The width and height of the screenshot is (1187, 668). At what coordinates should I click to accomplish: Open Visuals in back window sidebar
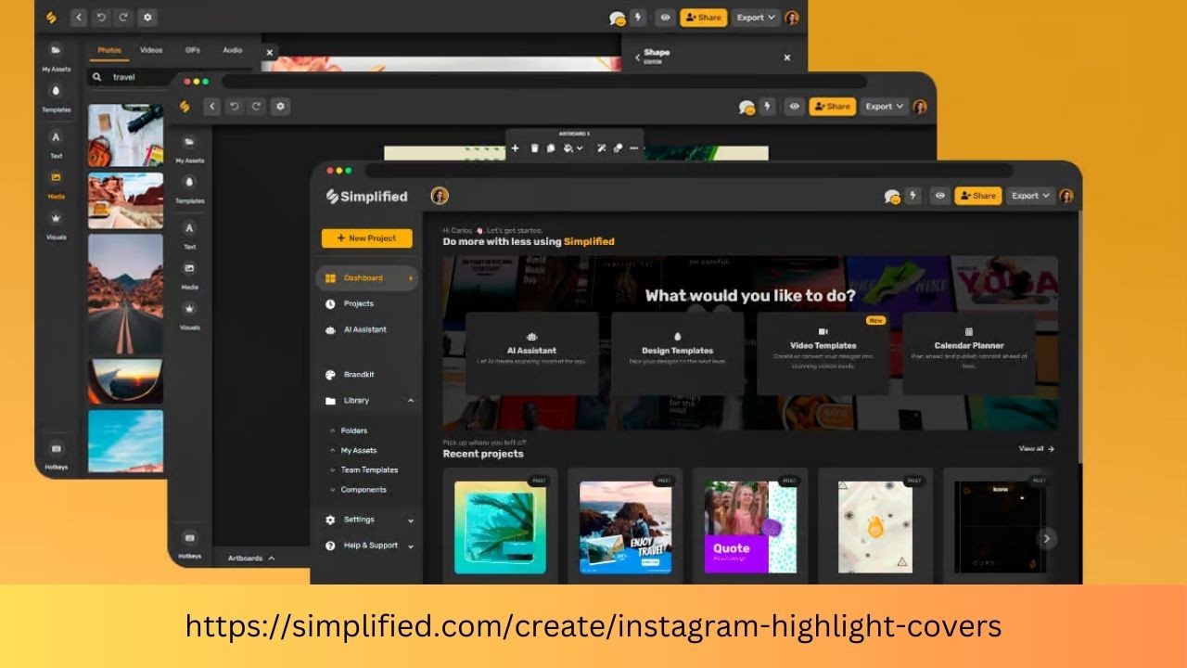click(56, 225)
